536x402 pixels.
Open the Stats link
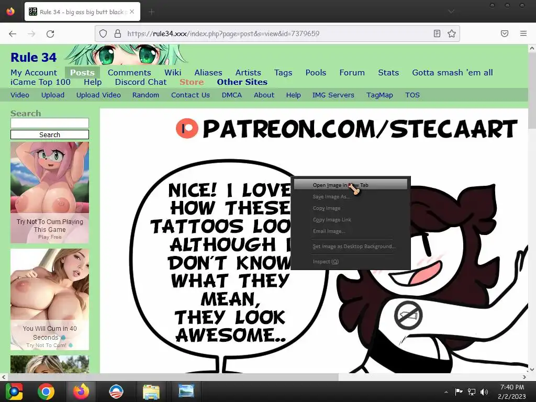[388, 72]
